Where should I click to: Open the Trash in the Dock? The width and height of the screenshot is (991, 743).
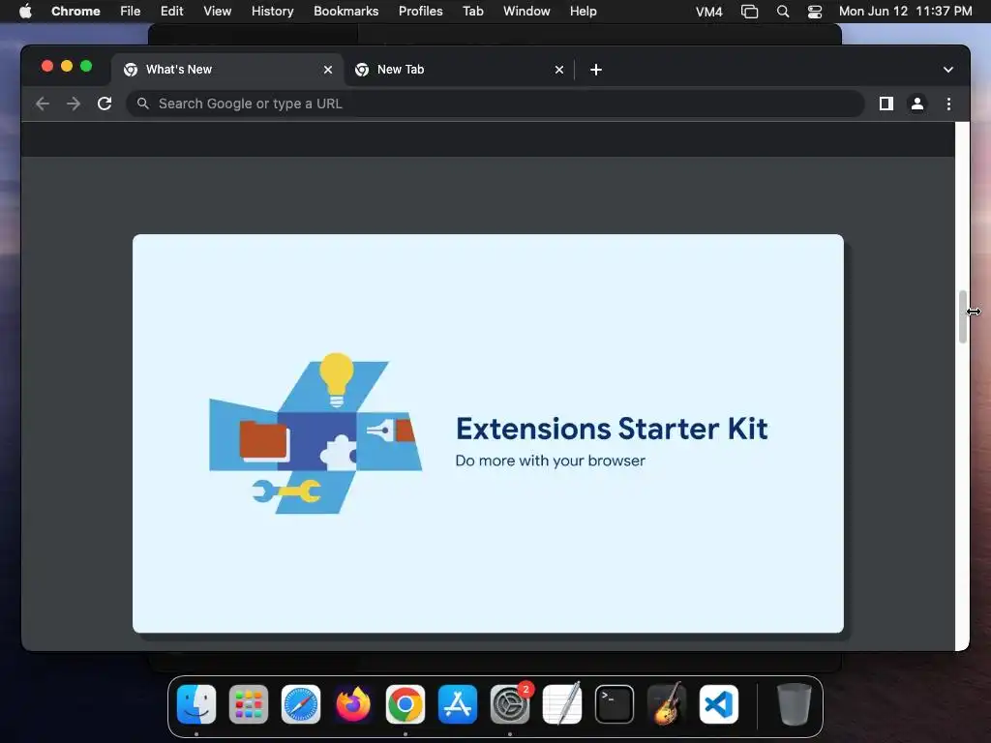pyautogui.click(x=794, y=704)
